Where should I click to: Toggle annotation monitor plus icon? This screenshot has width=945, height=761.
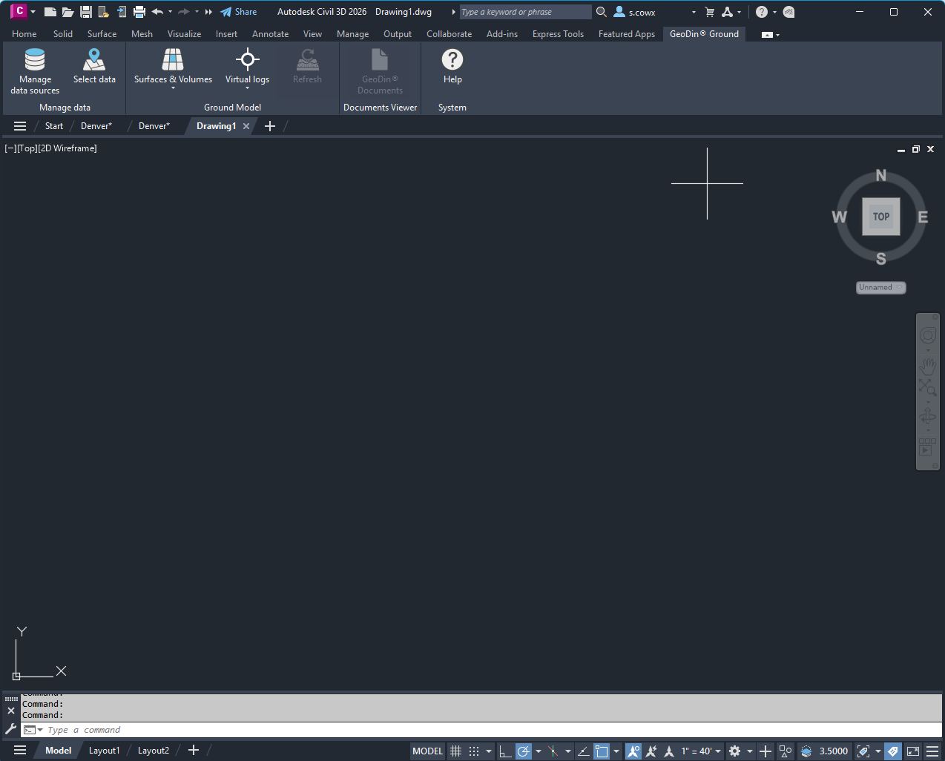pos(765,751)
